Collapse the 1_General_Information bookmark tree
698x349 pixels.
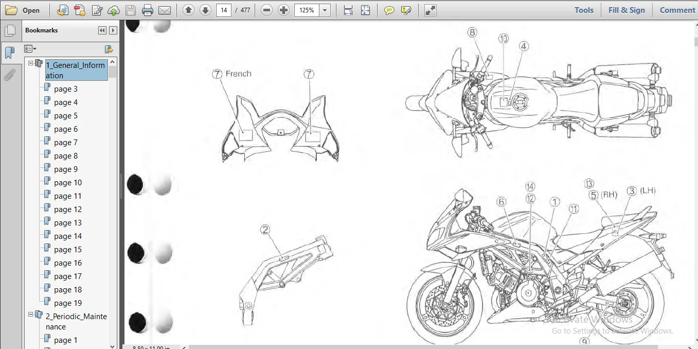pos(31,63)
